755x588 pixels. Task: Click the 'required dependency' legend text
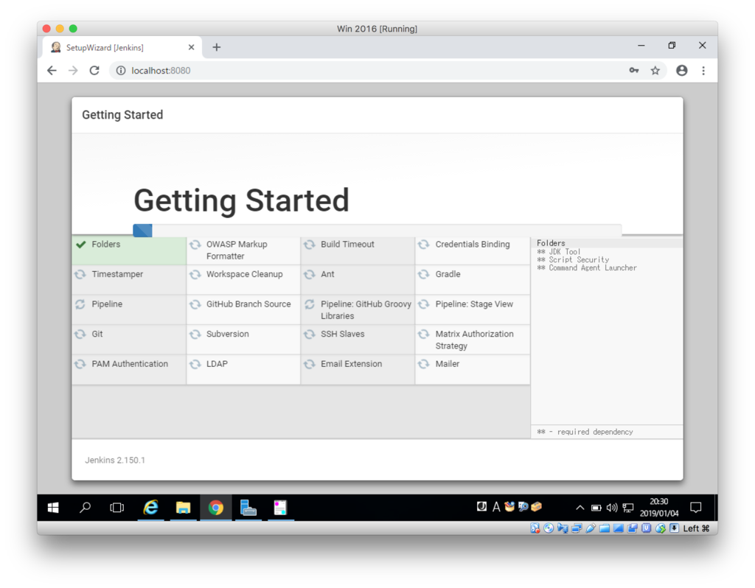585,432
